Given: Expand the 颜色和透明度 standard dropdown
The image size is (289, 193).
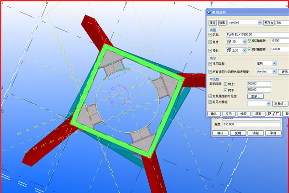Looking at the screenshot, I should (x=275, y=71).
